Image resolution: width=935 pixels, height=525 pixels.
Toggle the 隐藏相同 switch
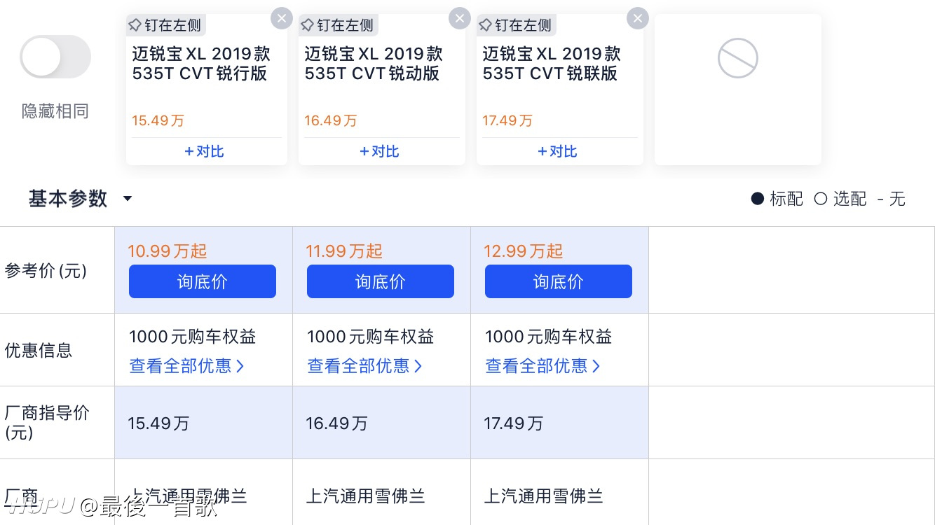click(55, 57)
